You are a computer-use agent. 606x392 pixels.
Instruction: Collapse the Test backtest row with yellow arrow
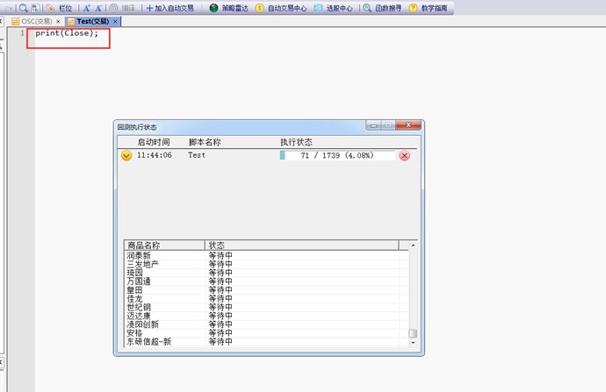pos(126,155)
